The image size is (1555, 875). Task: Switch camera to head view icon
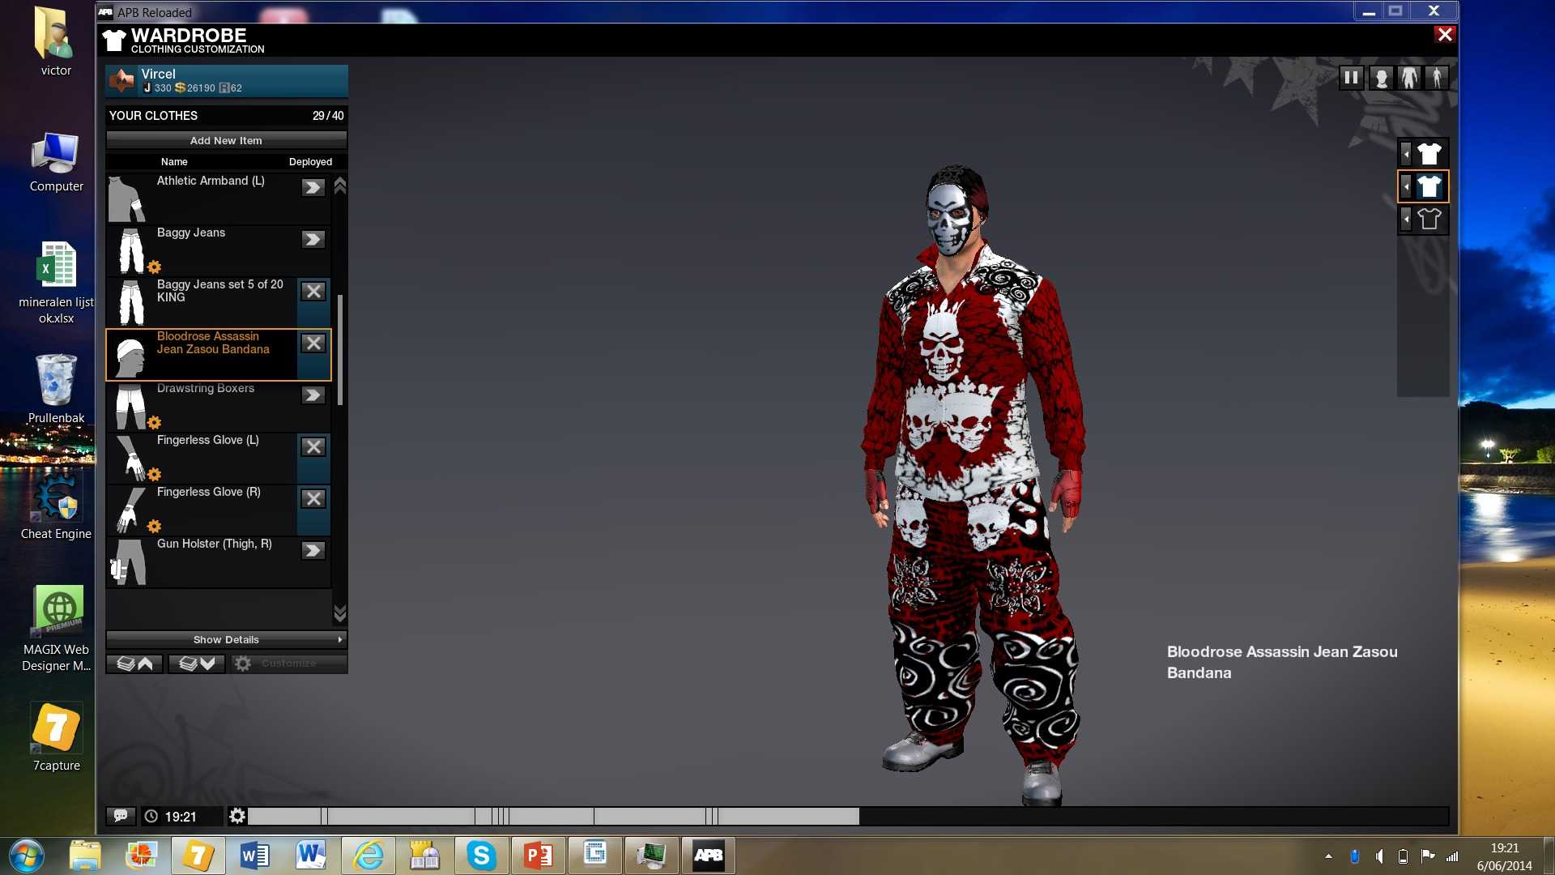(1382, 78)
